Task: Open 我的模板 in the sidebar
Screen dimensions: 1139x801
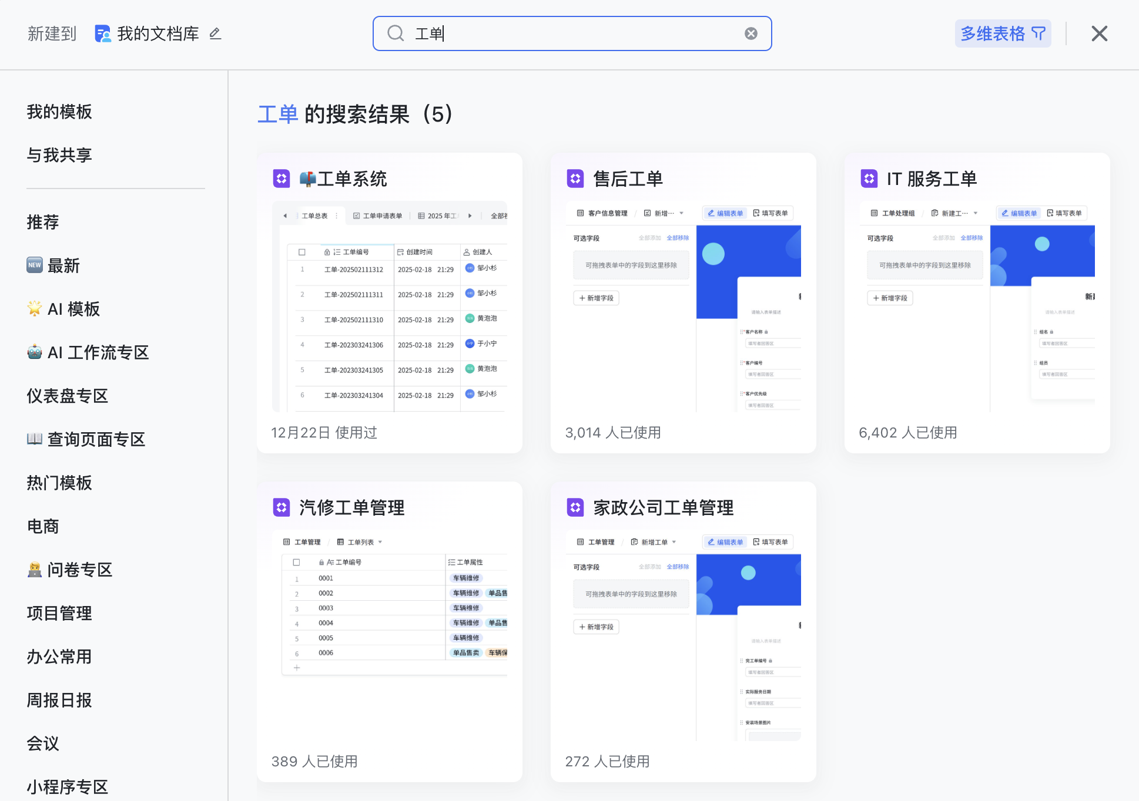Action: coord(59,112)
